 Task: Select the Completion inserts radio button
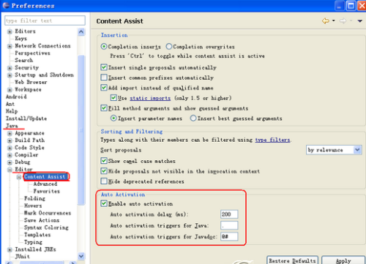pos(104,47)
